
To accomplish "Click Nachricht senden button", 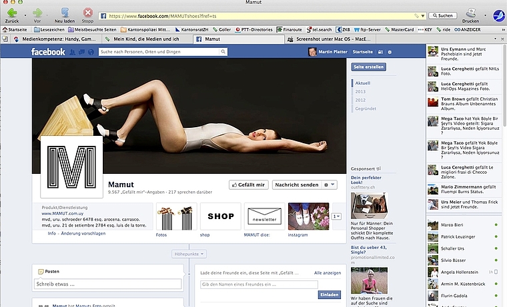I will coord(297,184).
